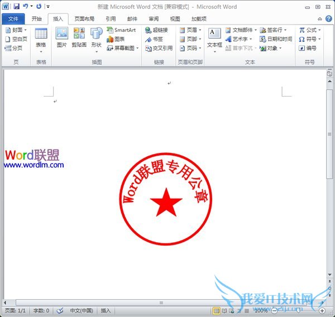Insert a 空白页 blank page
Screen dimensions: 335x317
(x=16, y=39)
